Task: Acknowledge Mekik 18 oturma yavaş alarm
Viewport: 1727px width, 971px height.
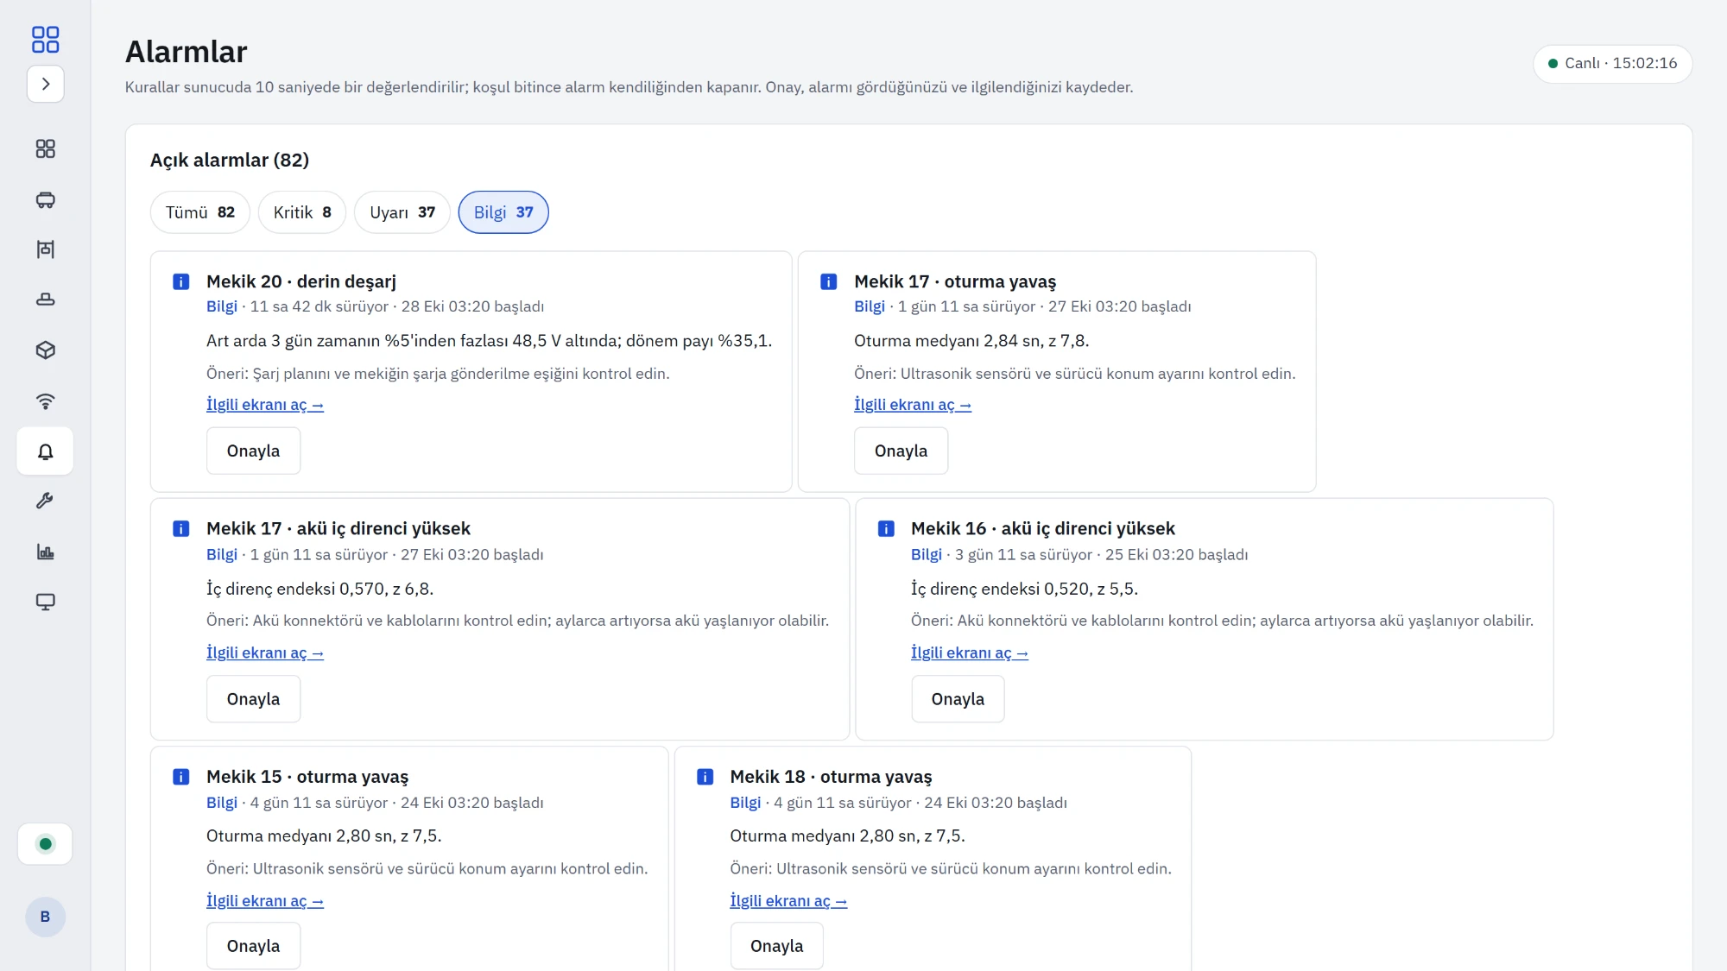Action: point(777,946)
